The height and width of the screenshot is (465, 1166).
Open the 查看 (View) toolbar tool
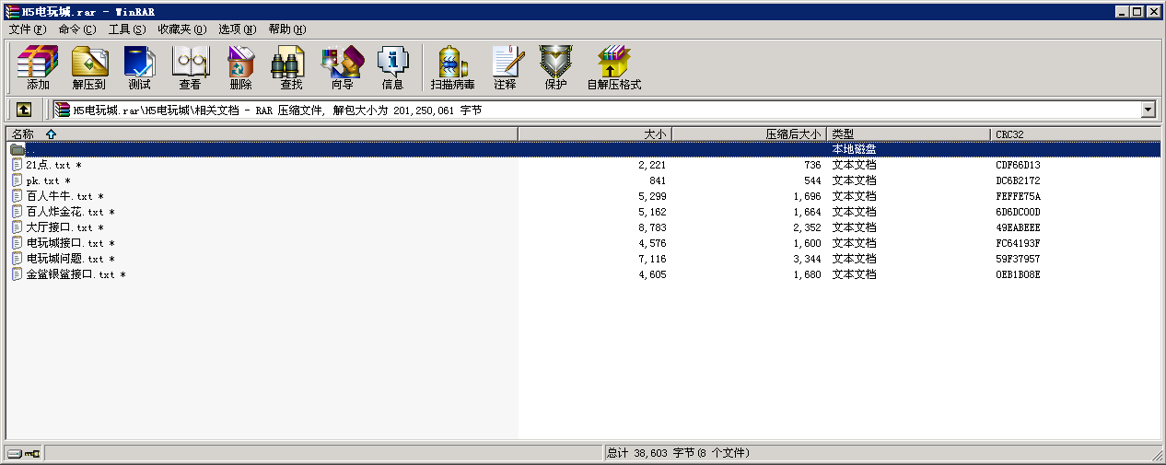(190, 68)
